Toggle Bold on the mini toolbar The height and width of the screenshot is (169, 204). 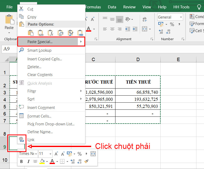(x=21, y=161)
